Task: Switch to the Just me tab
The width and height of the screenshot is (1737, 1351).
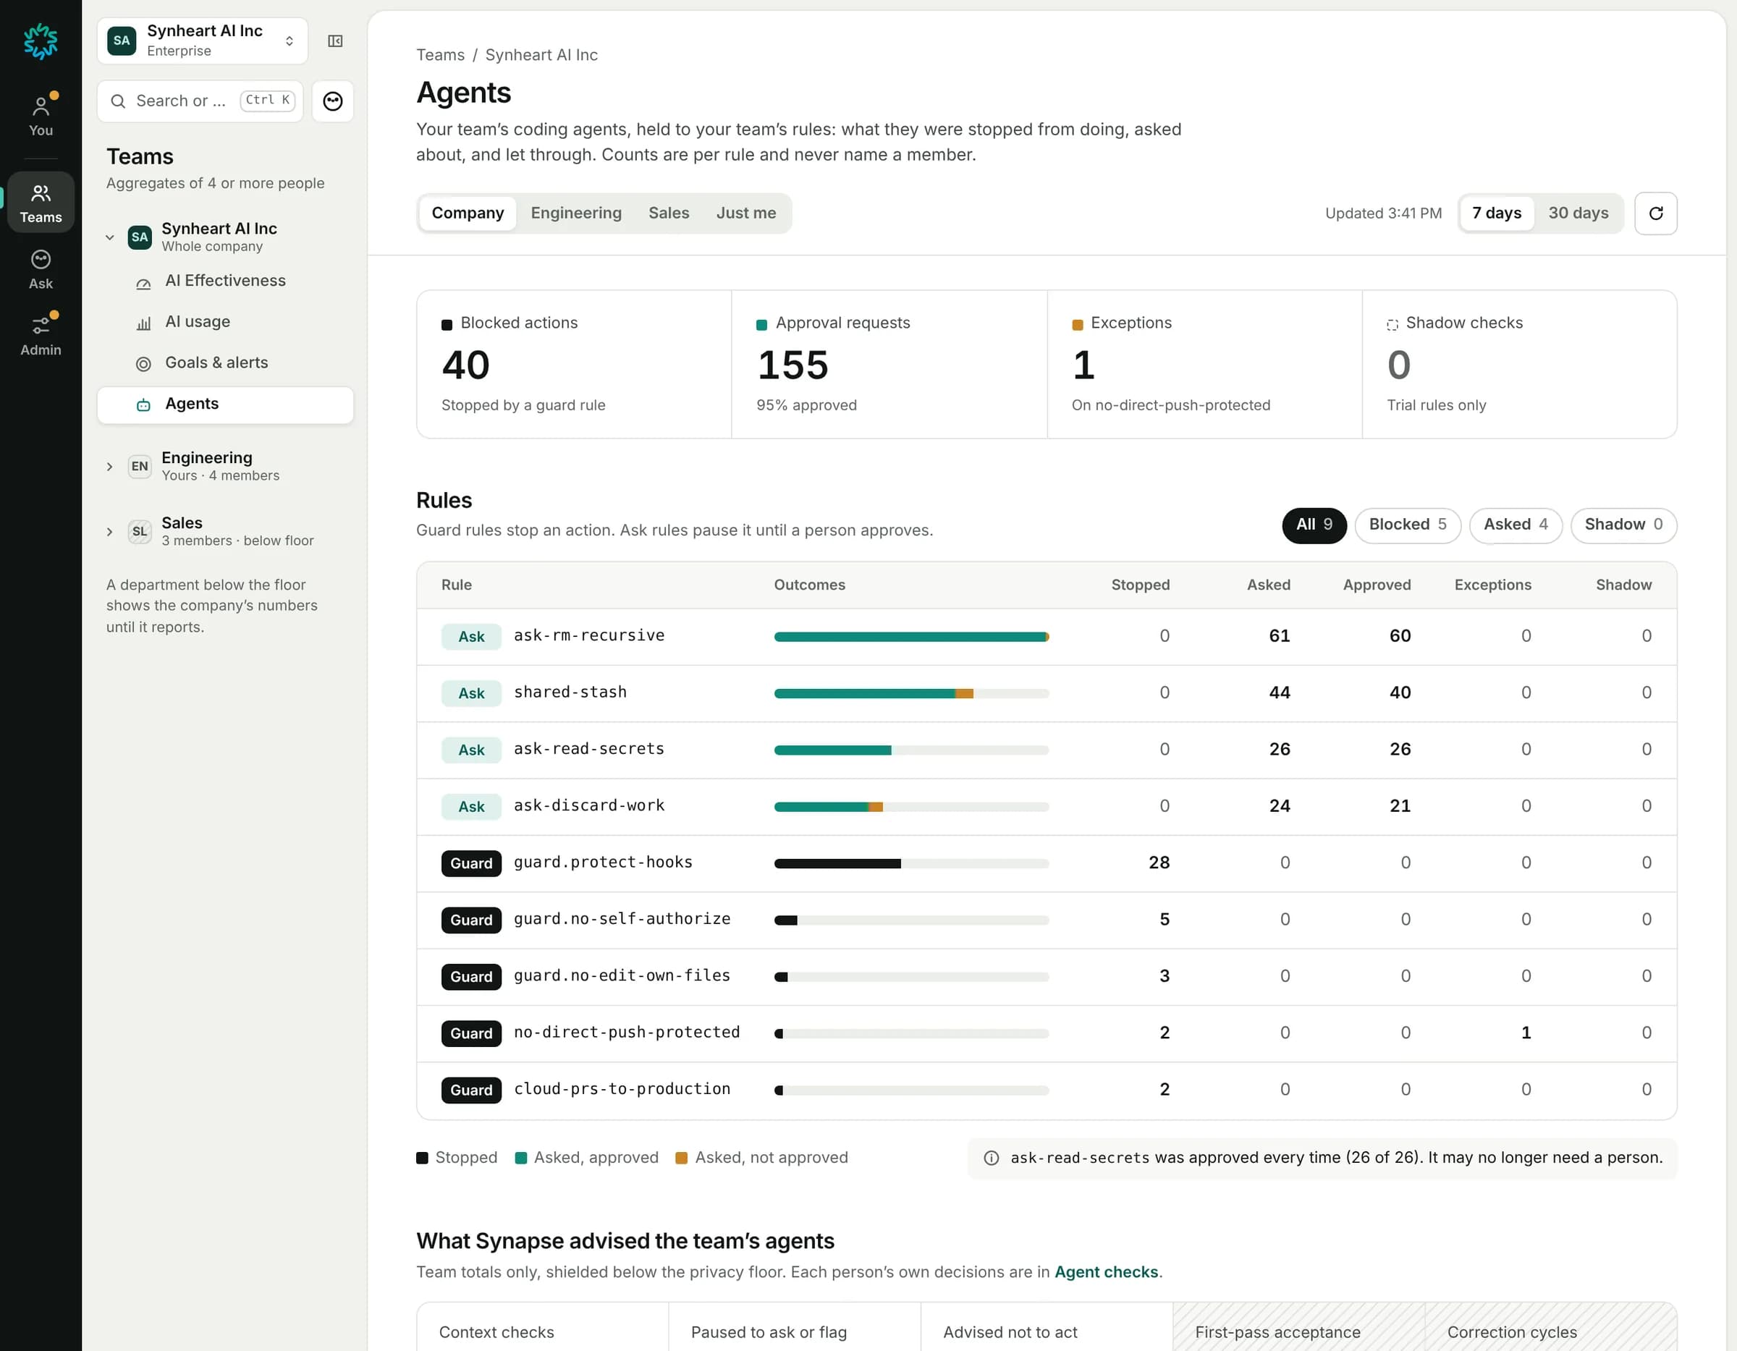Action: [745, 213]
